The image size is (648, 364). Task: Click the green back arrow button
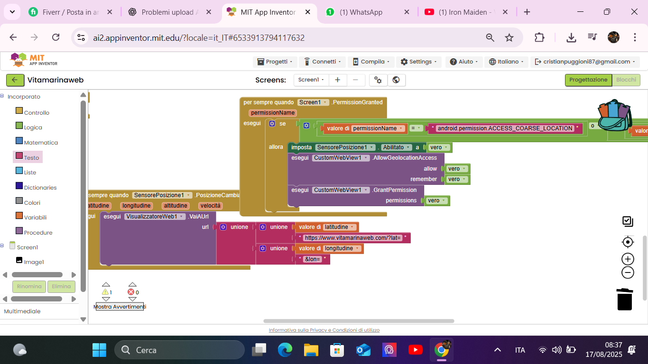15,80
